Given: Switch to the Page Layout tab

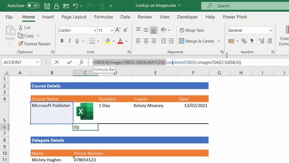Looking at the screenshot, I should (x=74, y=17).
